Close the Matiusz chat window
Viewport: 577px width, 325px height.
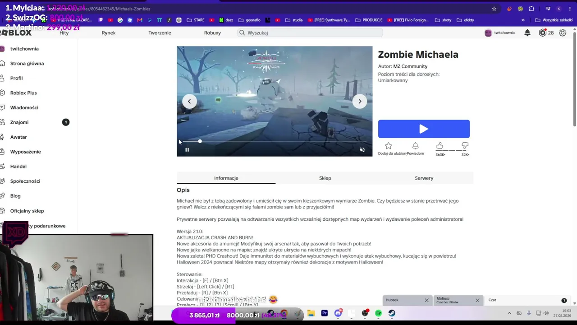(x=477, y=300)
